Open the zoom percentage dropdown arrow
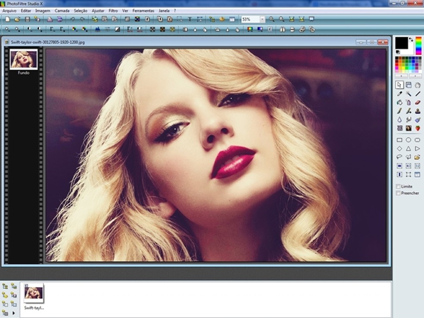The image size is (424, 318). [262, 19]
